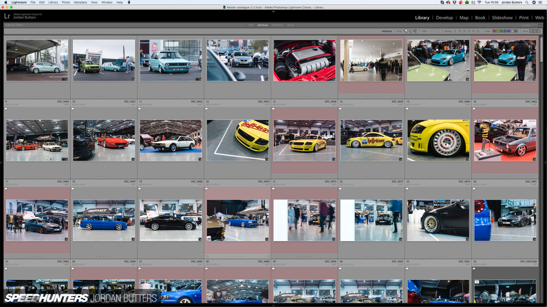Select the Attribute library filter
This screenshot has height=307, width=547.
coord(263,25)
